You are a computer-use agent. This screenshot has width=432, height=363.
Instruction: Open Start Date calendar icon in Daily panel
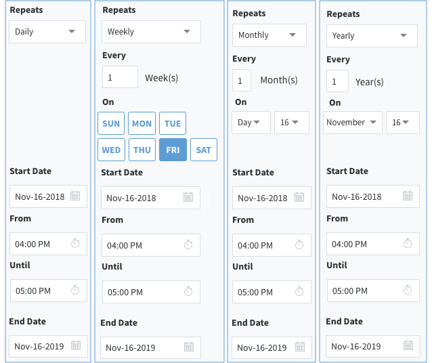pos(75,196)
